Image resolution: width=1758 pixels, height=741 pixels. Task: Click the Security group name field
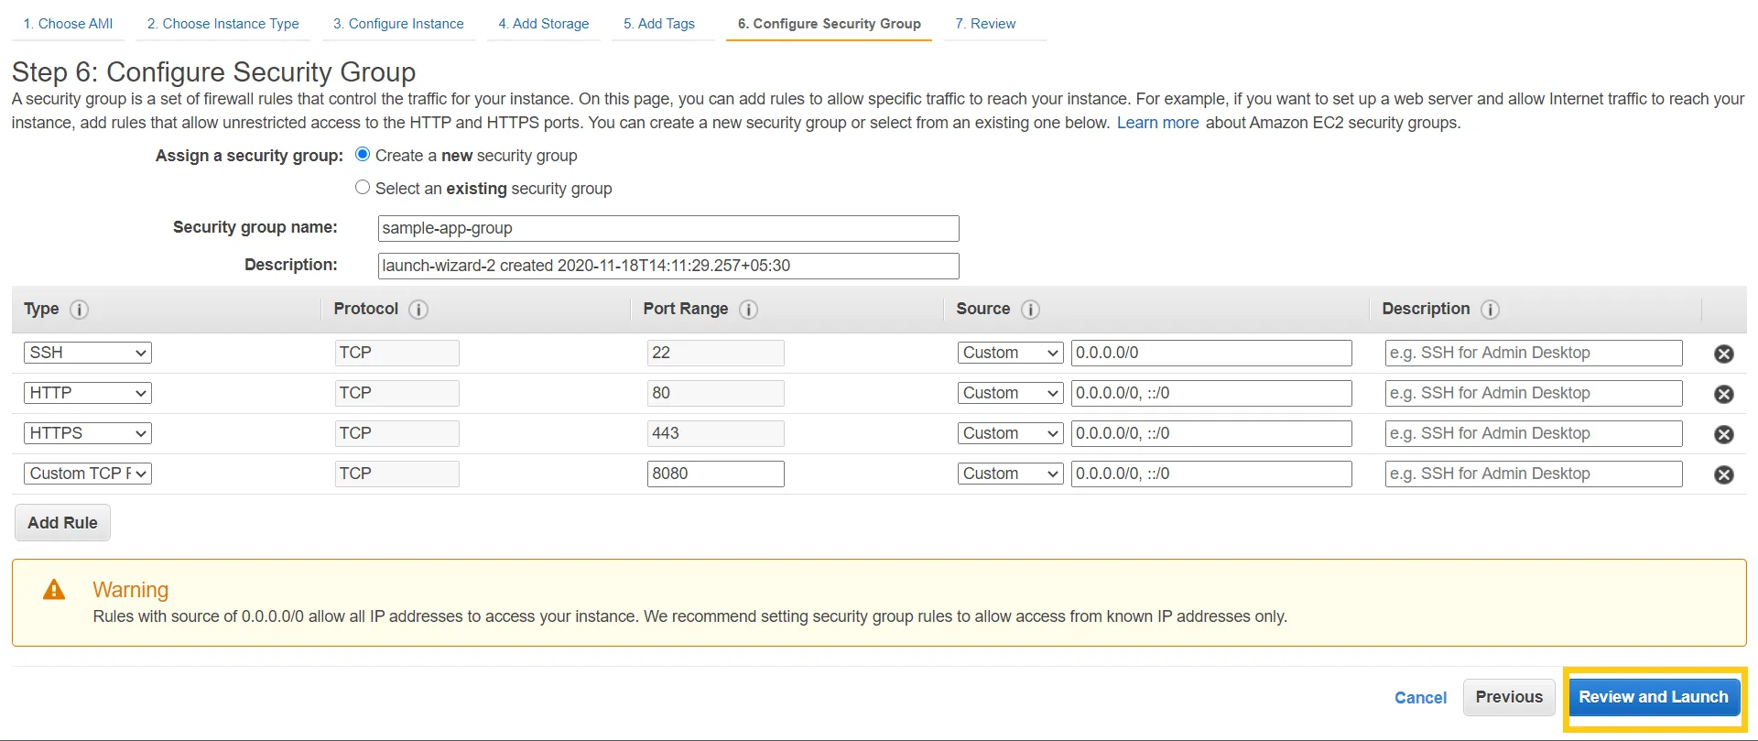pyautogui.click(x=667, y=228)
